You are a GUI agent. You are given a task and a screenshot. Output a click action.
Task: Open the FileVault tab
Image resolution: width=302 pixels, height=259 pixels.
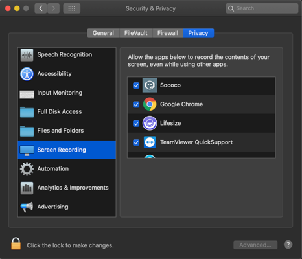[136, 33]
